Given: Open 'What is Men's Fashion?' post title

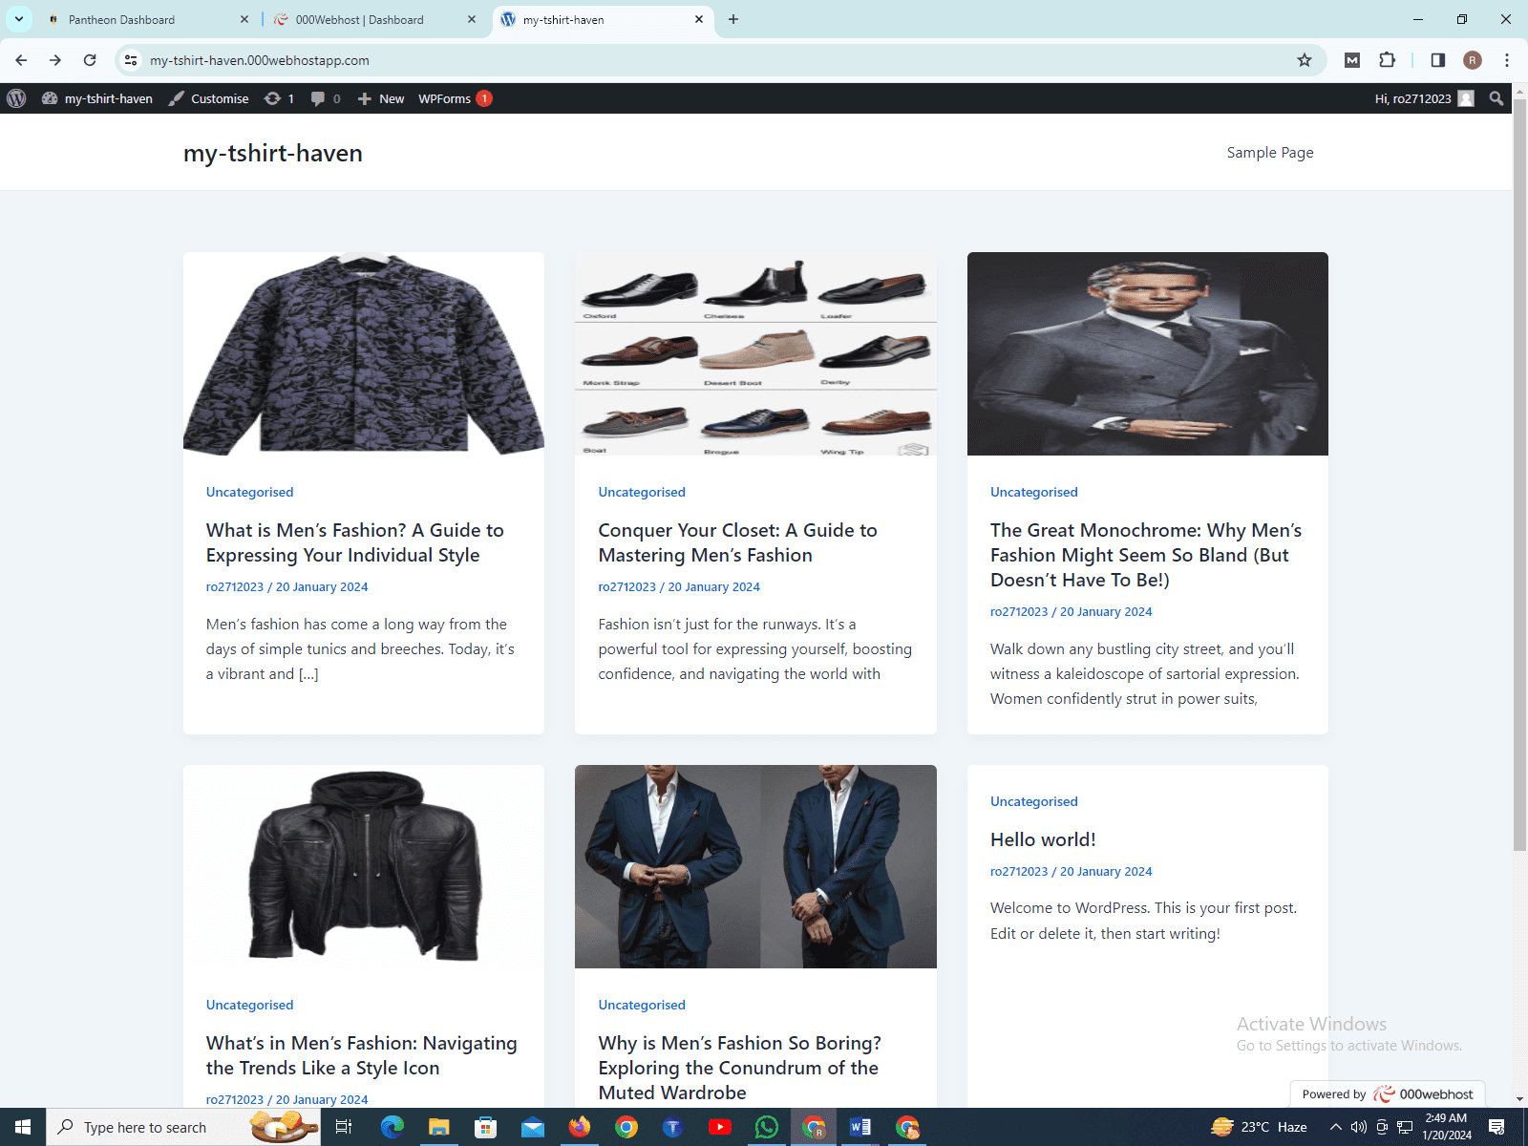Looking at the screenshot, I should point(354,542).
